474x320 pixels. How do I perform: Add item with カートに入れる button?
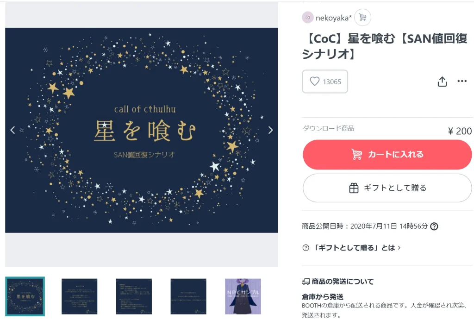387,155
